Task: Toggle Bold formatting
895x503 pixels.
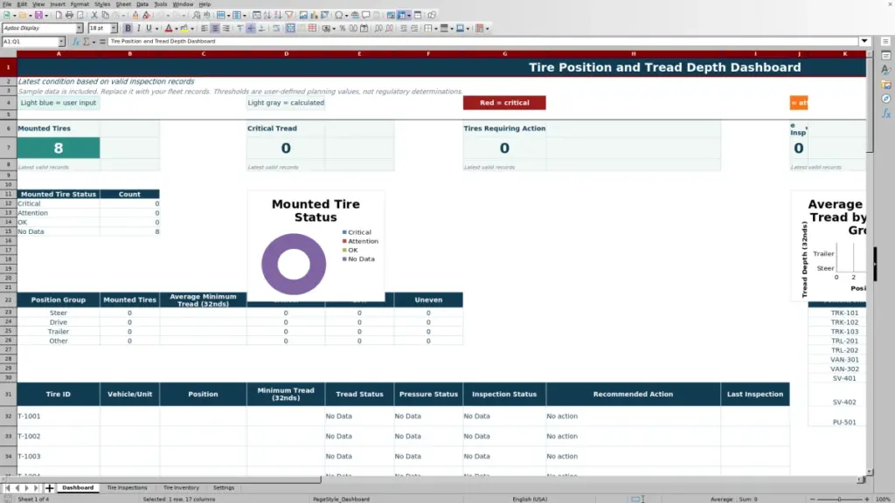Action: coord(128,28)
